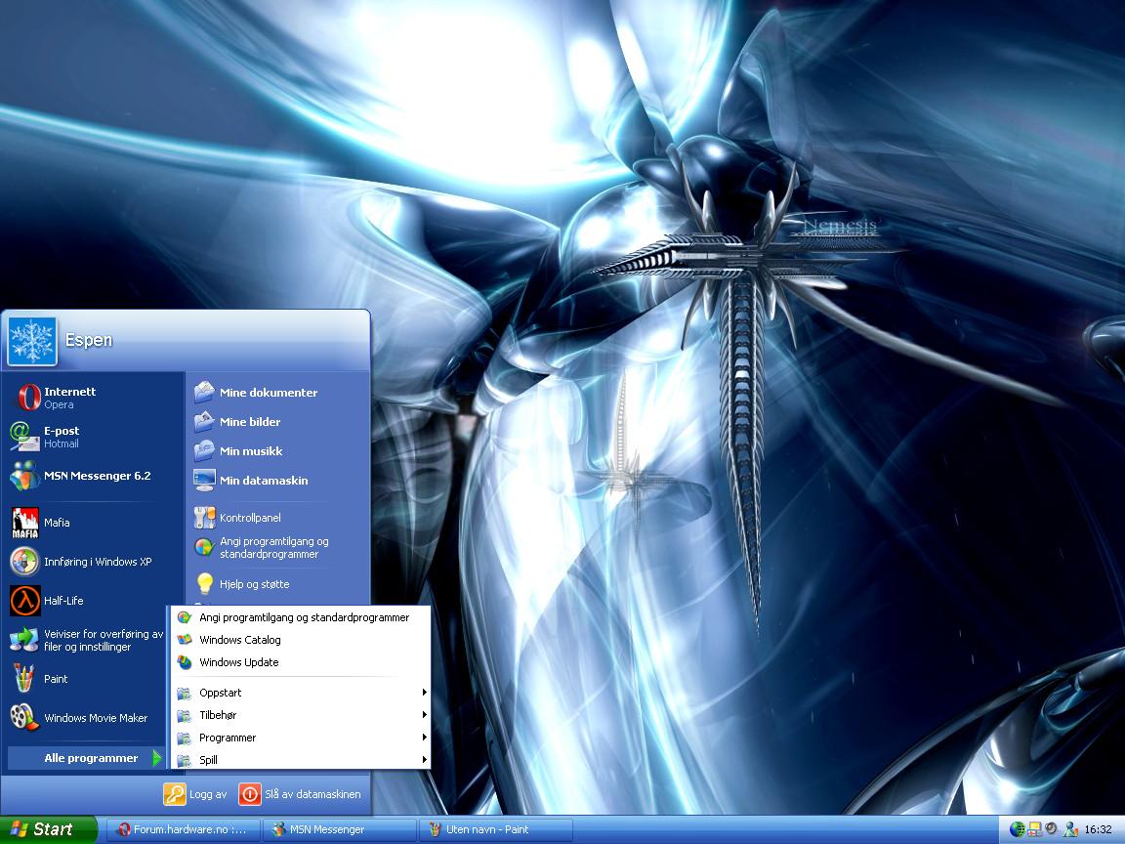The image size is (1125, 844).
Task: Select Angi programtilgang og standardprogrammer in submenu
Action: (300, 617)
